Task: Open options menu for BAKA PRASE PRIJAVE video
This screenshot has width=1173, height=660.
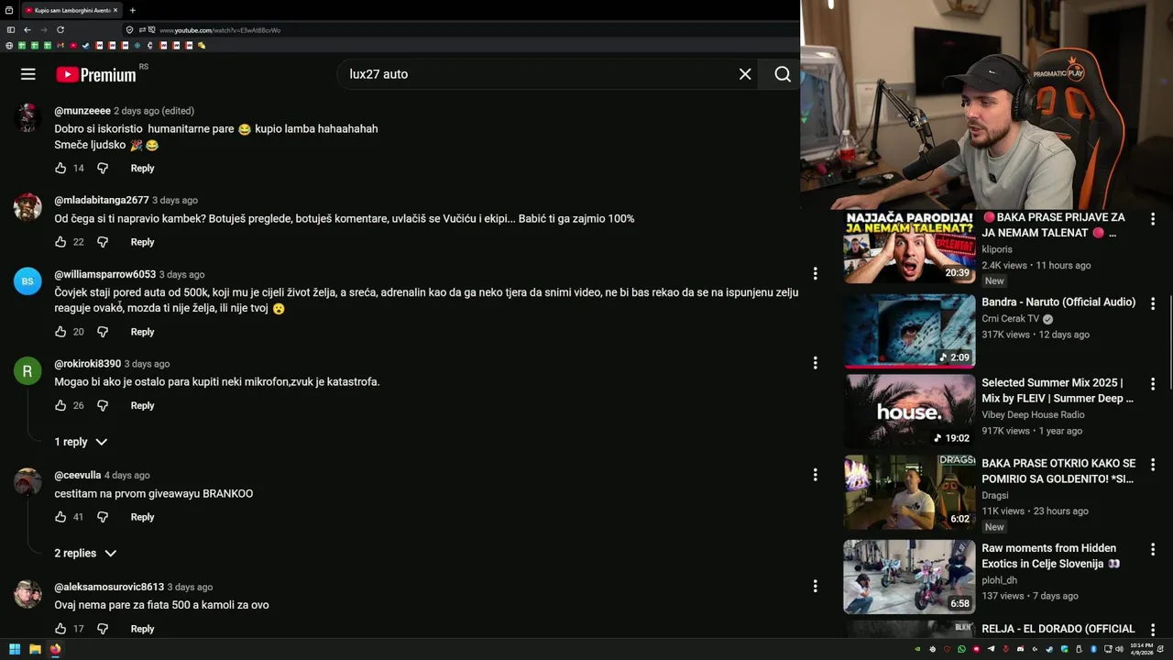Action: click(1153, 219)
